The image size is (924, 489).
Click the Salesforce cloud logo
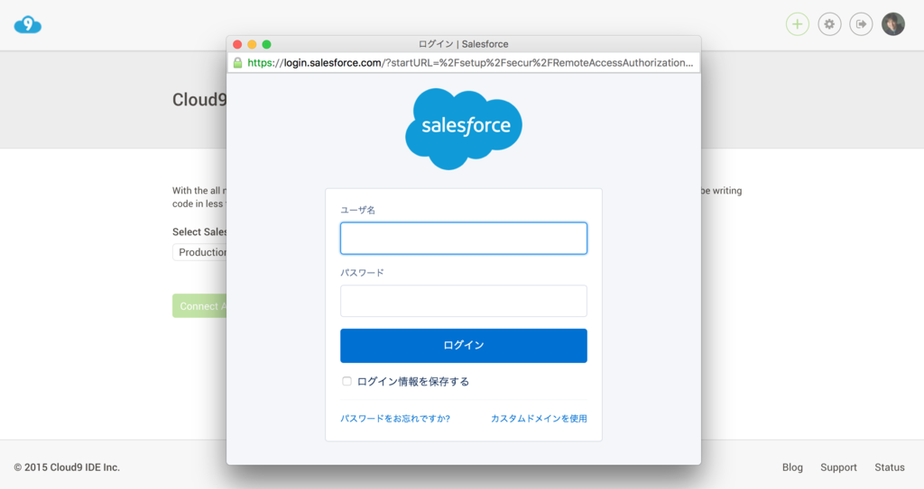[x=464, y=128]
